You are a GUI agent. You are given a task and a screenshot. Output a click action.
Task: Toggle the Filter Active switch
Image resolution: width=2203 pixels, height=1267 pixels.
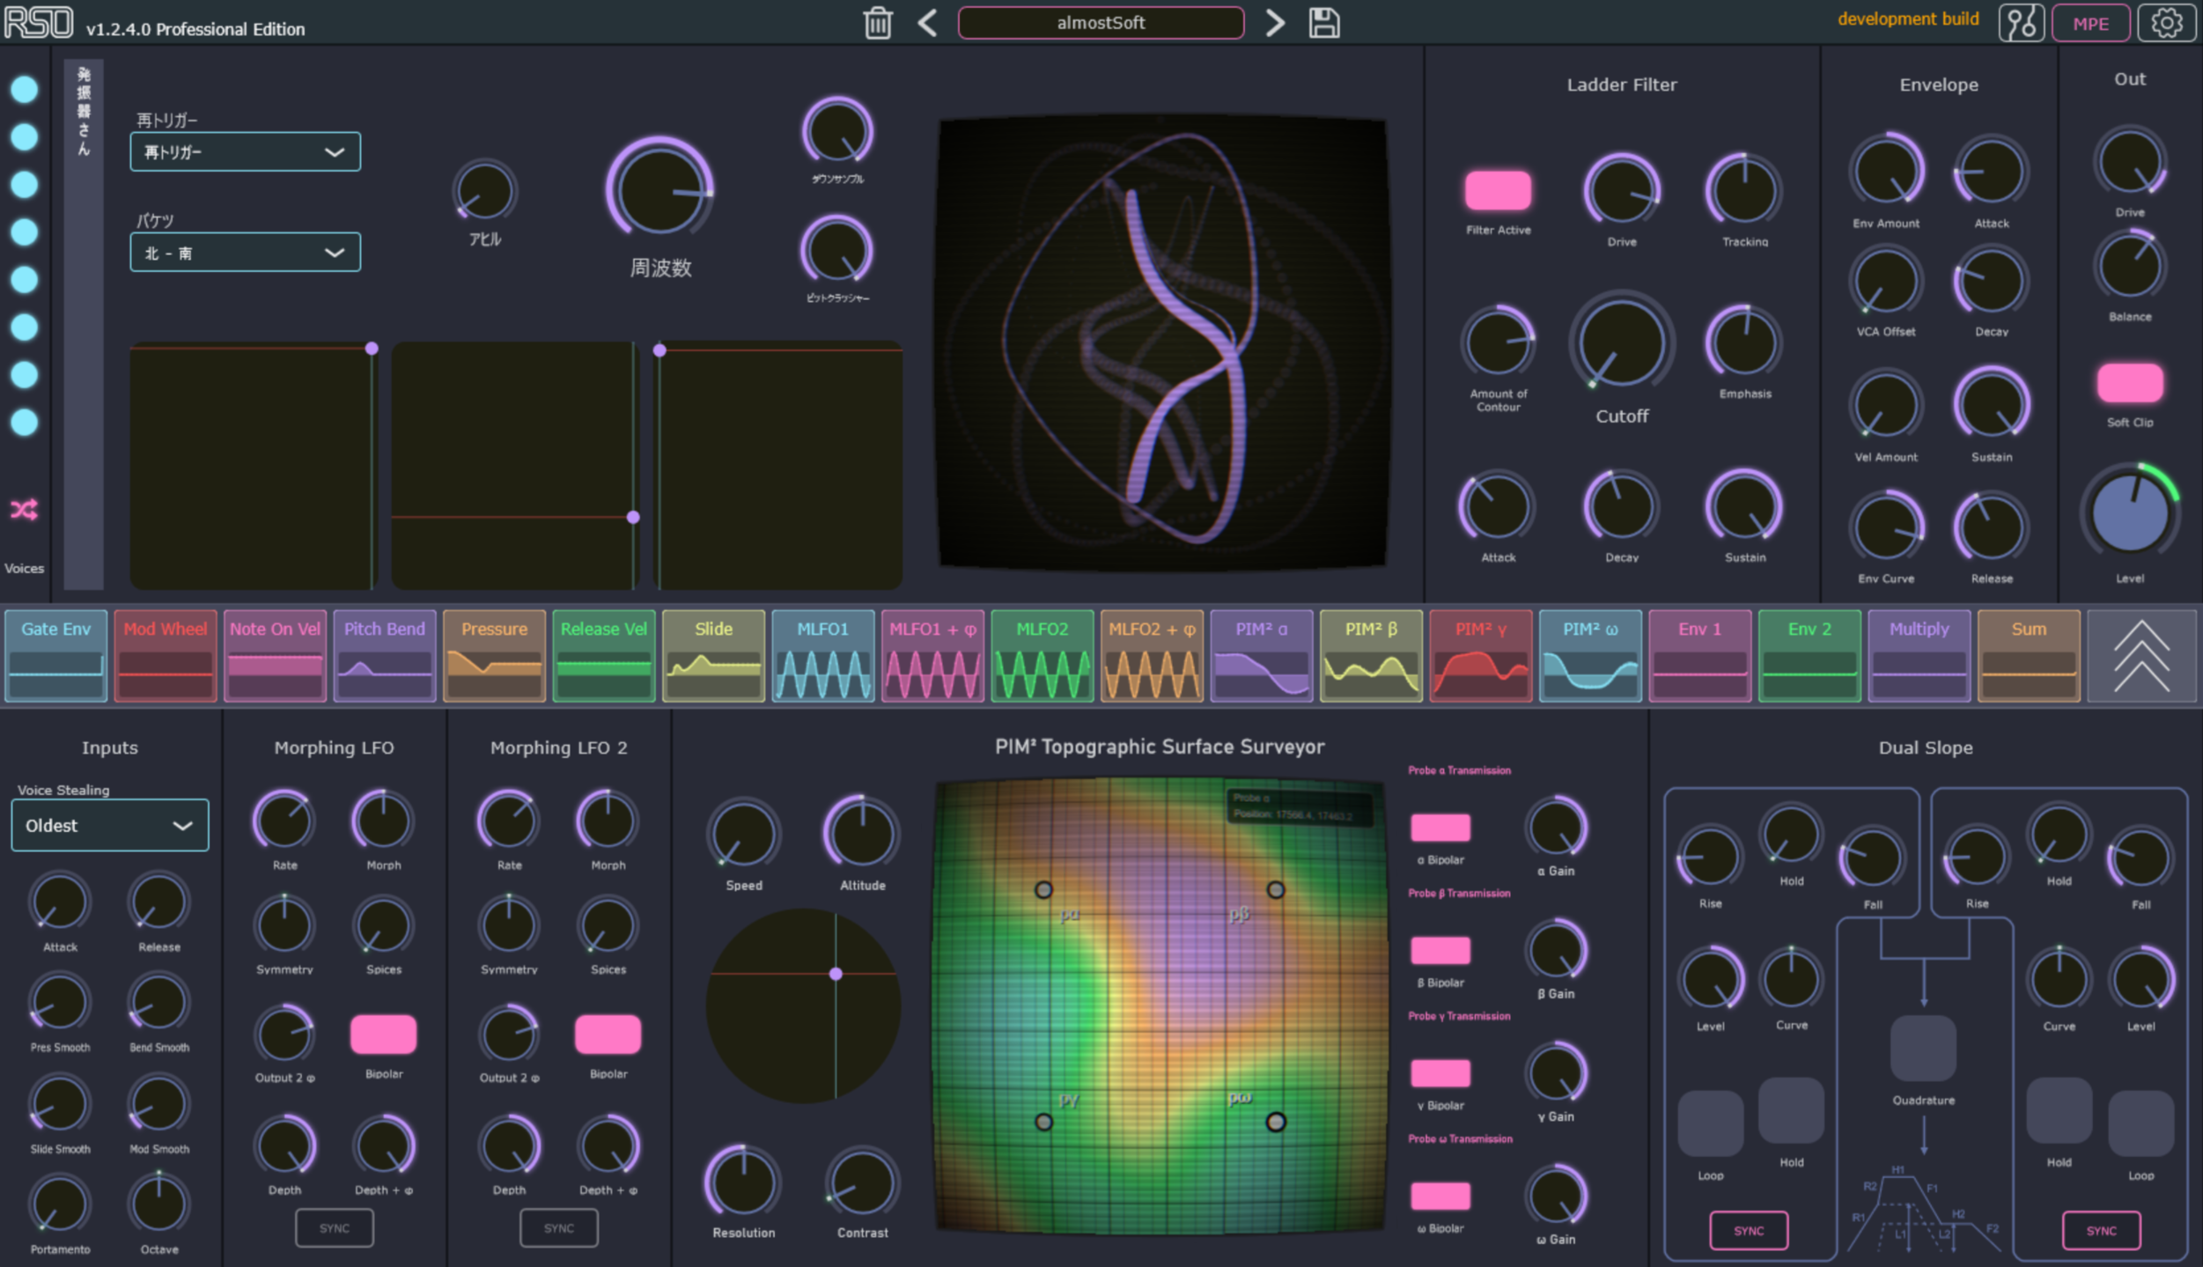click(x=1498, y=190)
